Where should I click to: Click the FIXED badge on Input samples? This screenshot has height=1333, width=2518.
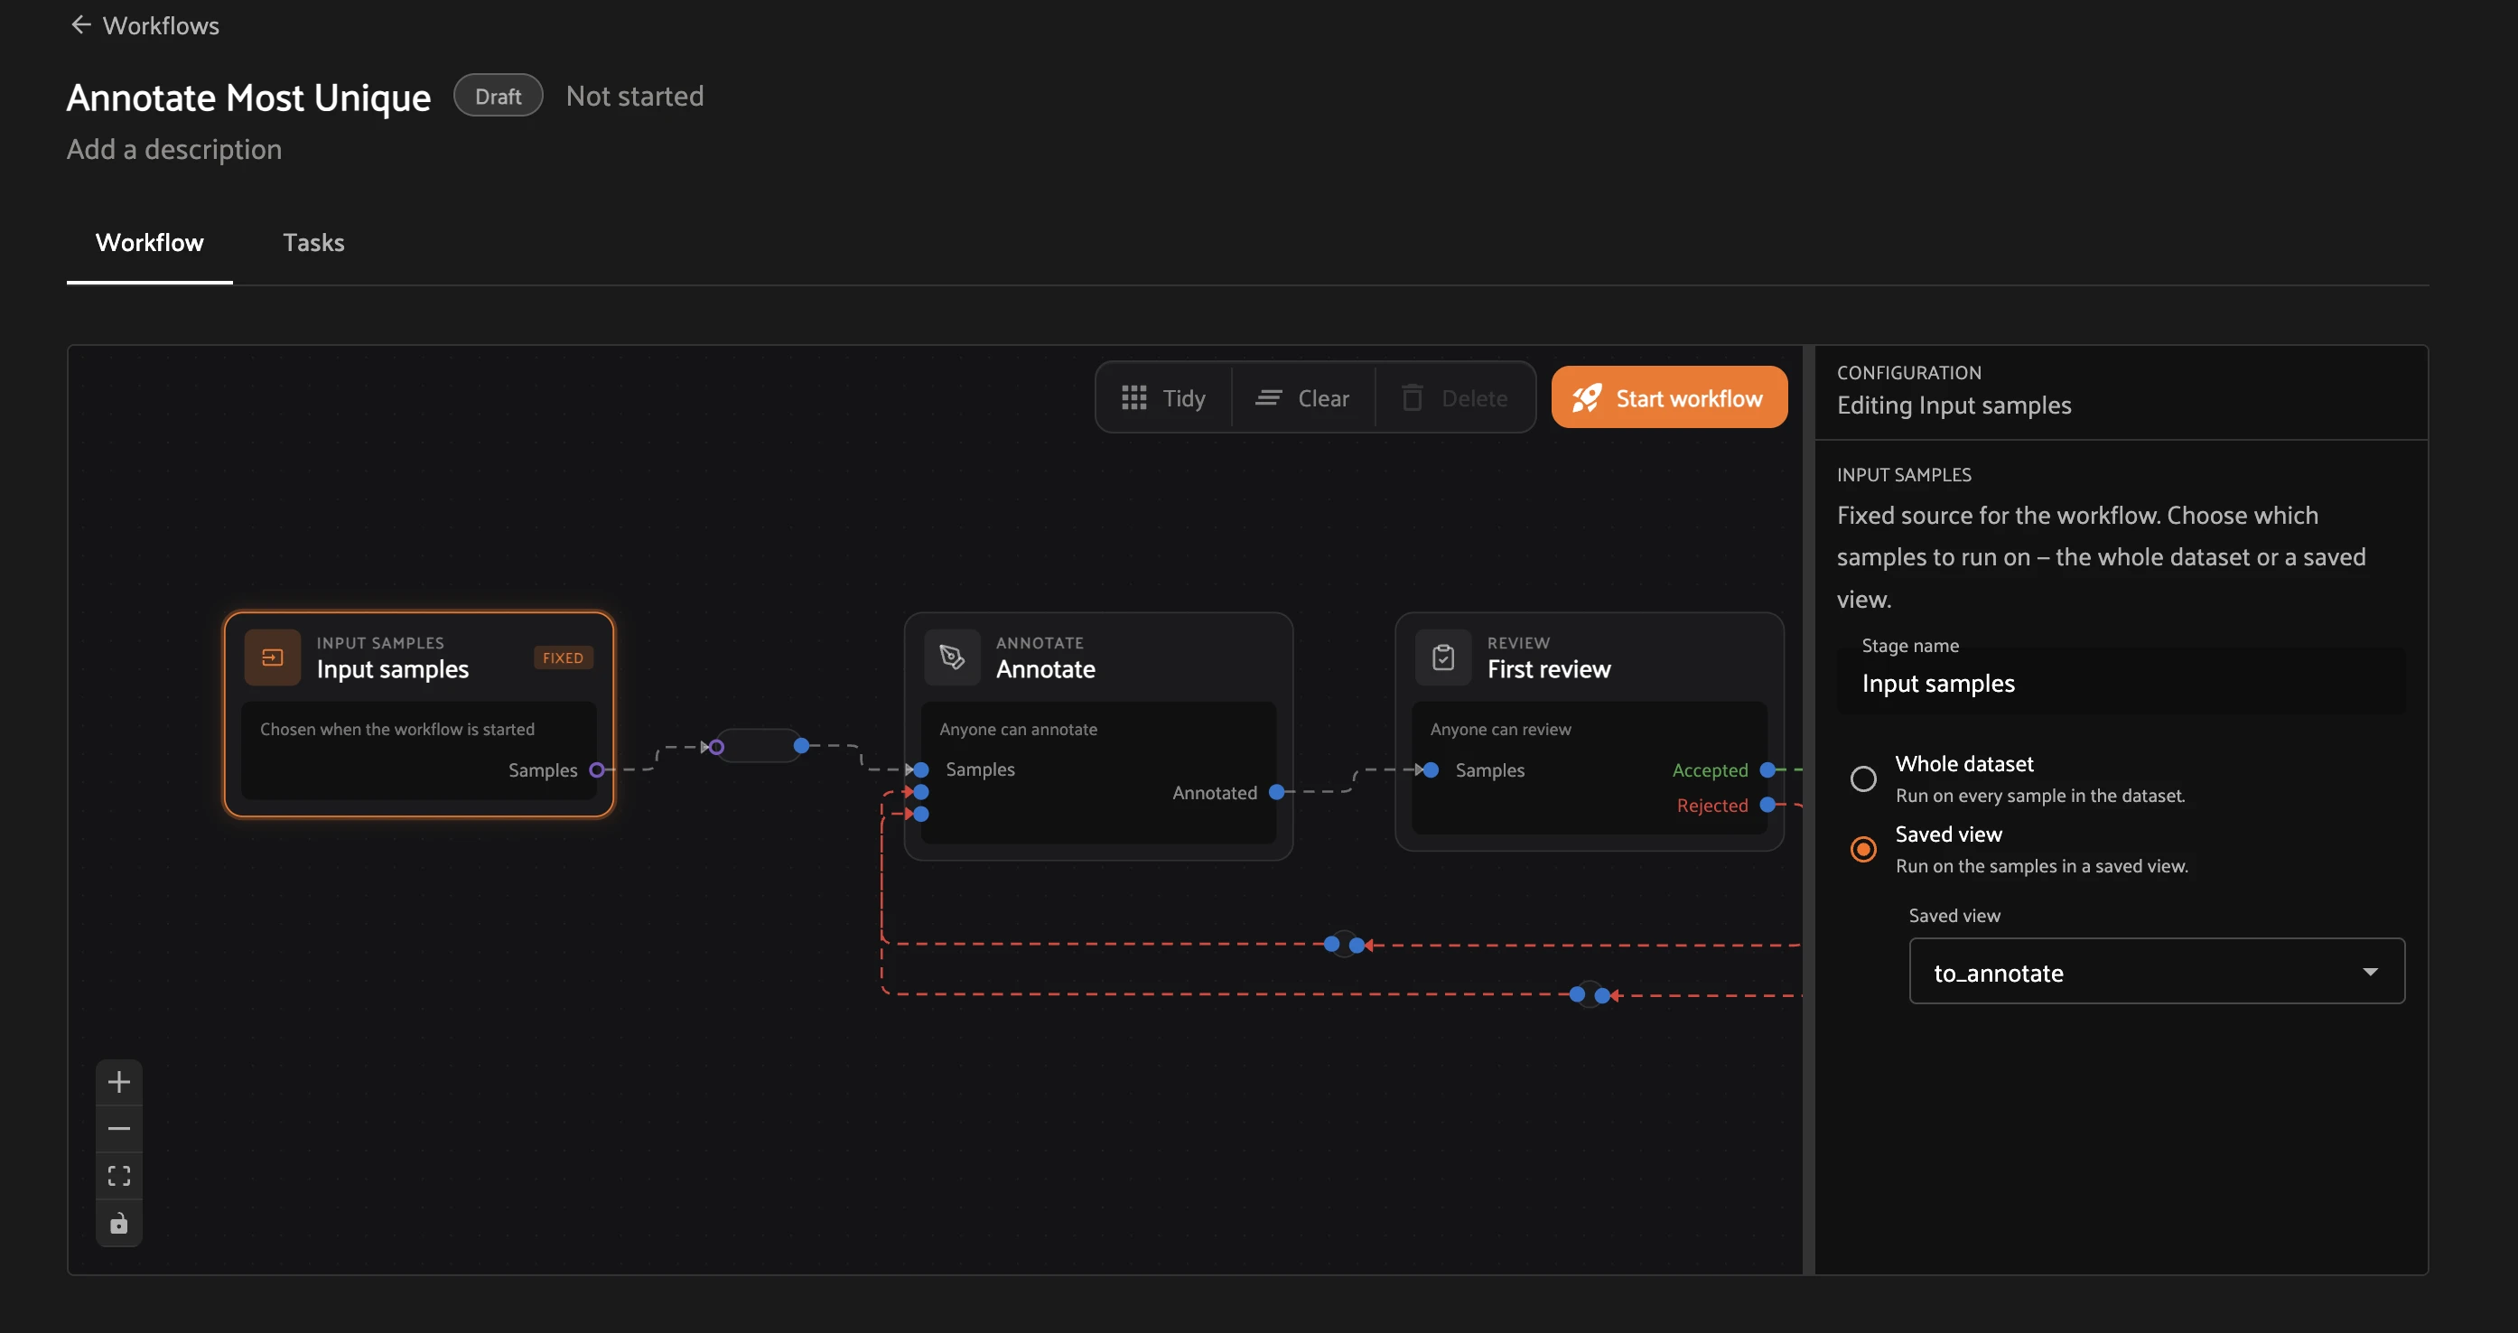[x=563, y=657]
